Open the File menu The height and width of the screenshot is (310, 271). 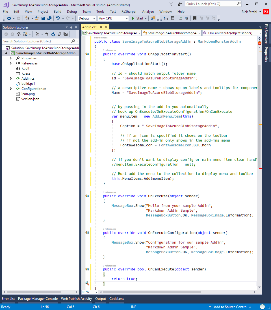(6, 12)
